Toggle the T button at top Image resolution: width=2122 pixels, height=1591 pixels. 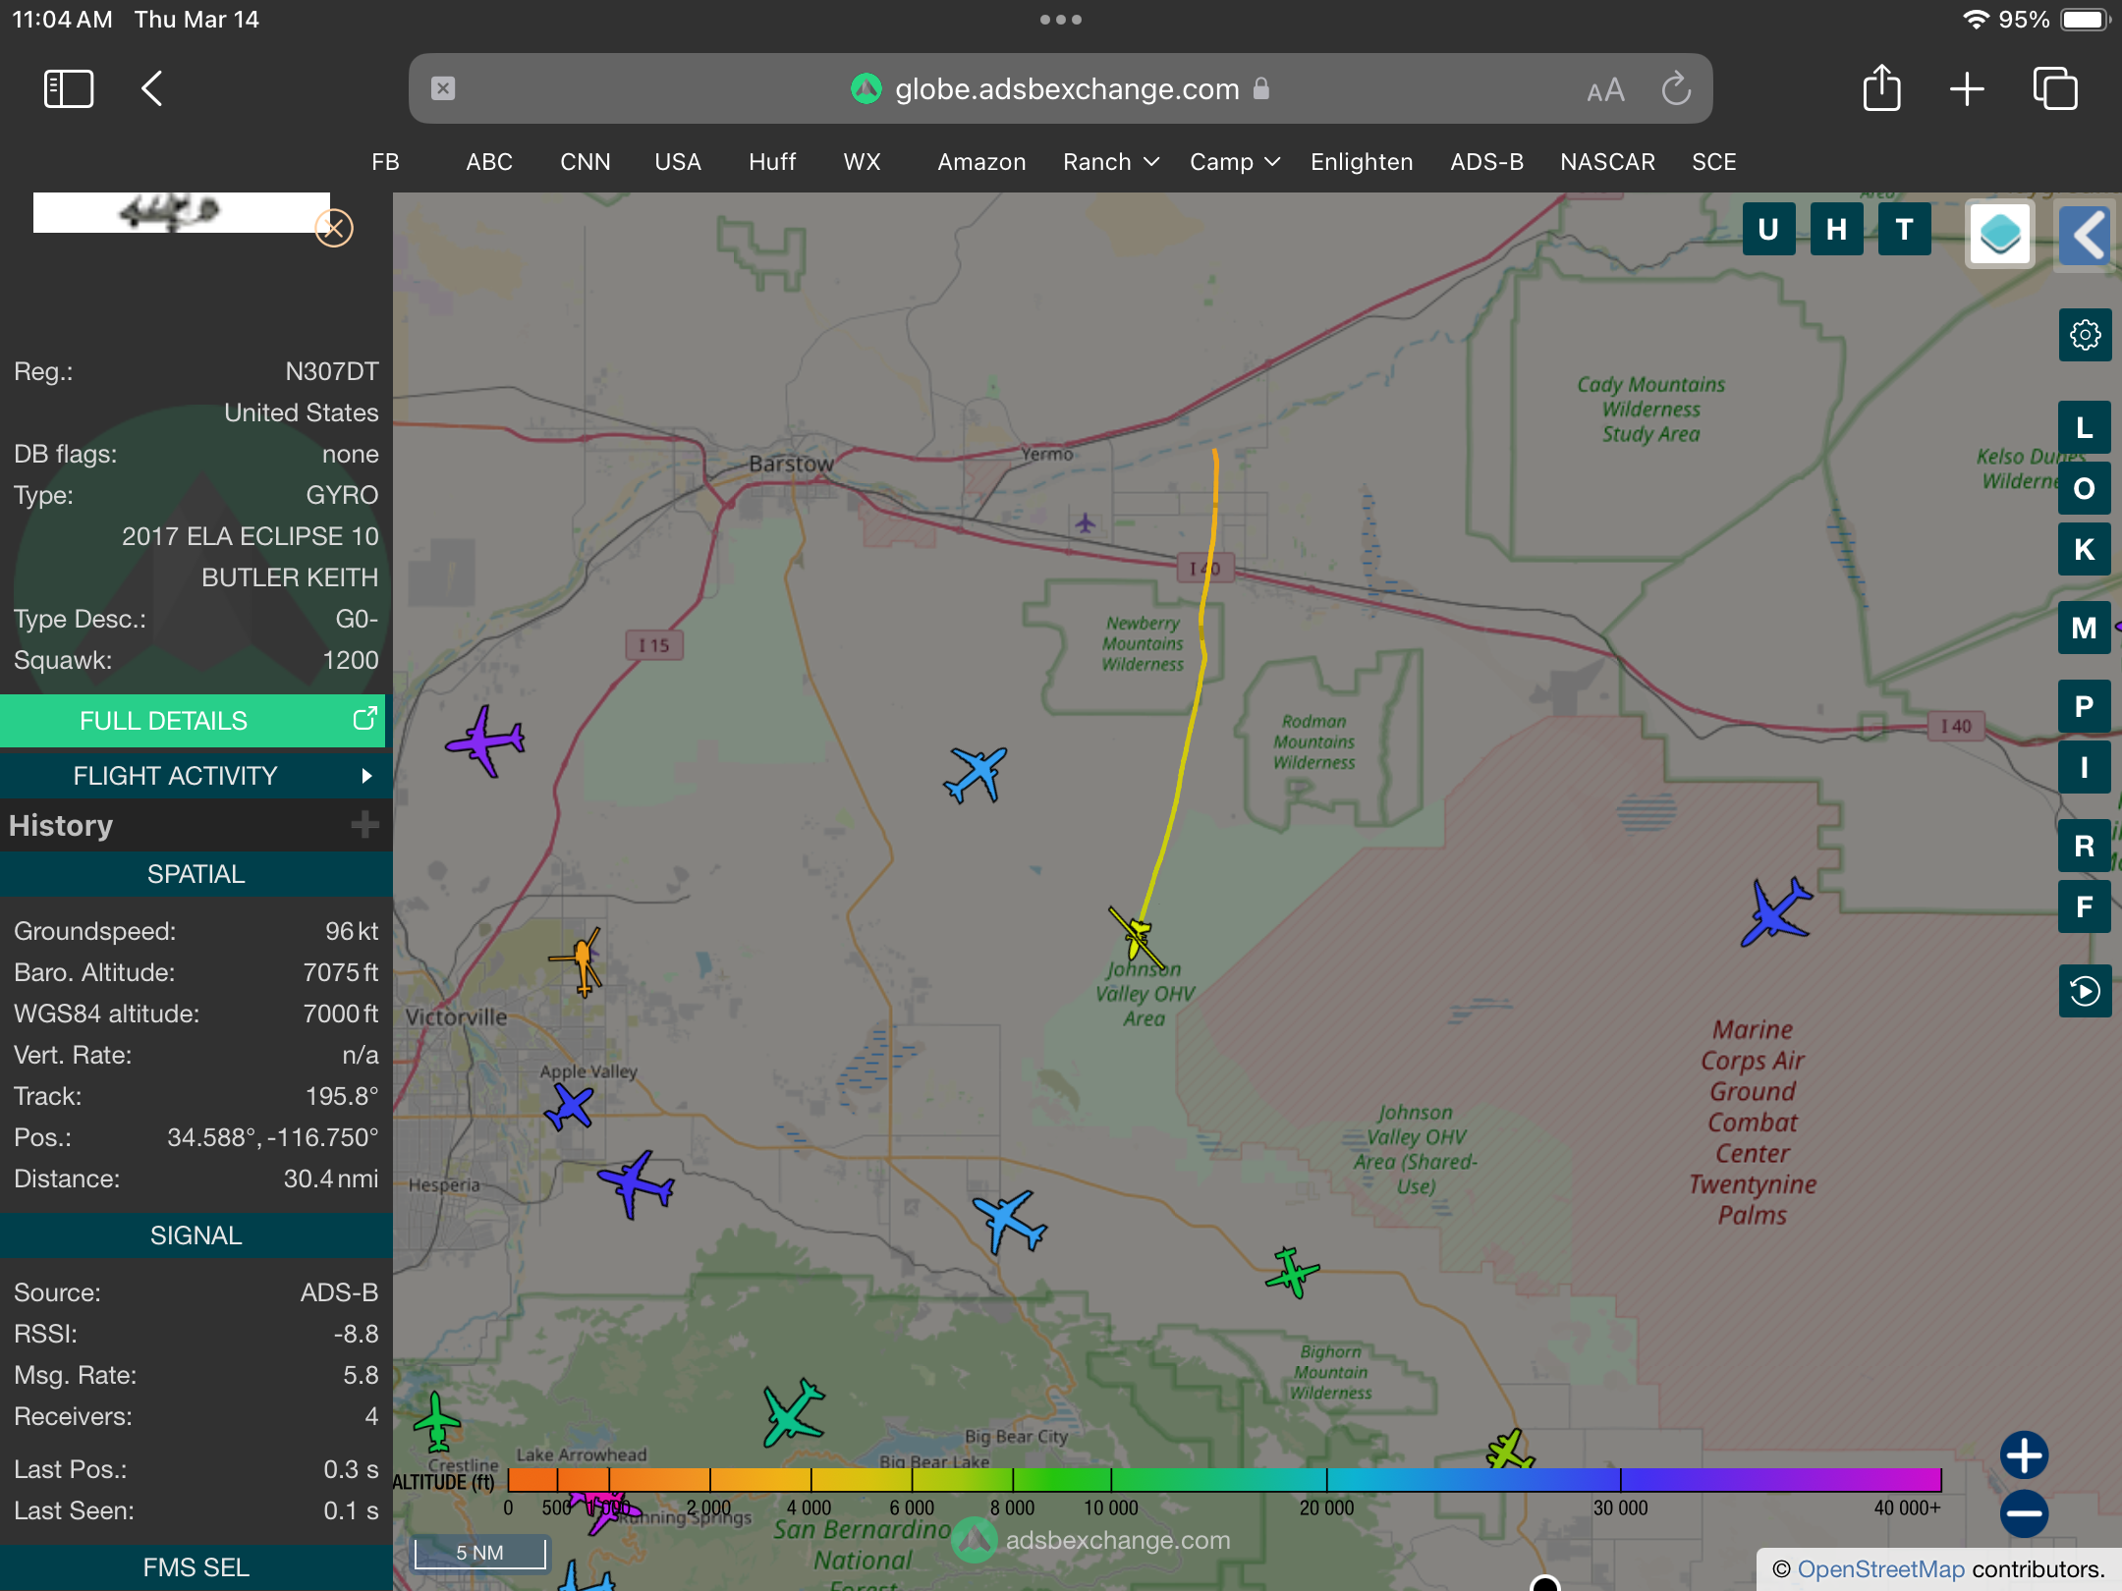pyautogui.click(x=1904, y=230)
